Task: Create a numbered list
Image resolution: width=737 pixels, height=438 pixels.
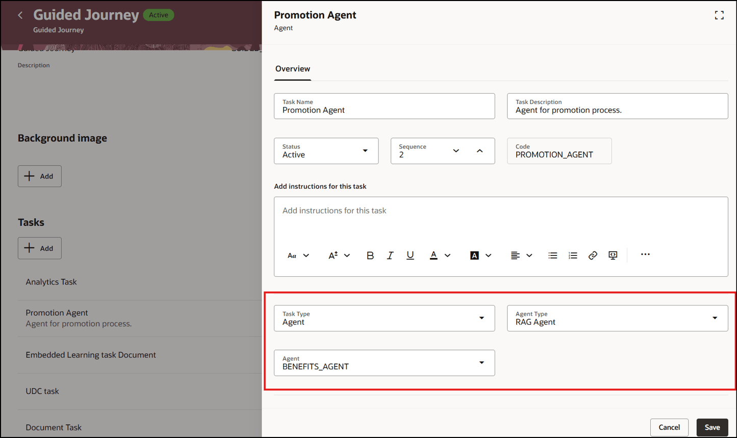Action: point(573,255)
